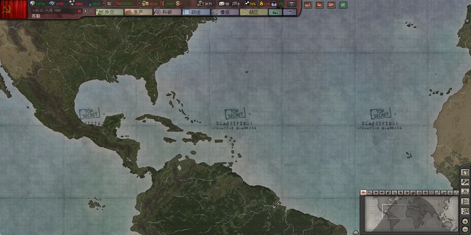Click the national unity circles icon
This screenshot has height=235, width=471.
tap(274, 4)
